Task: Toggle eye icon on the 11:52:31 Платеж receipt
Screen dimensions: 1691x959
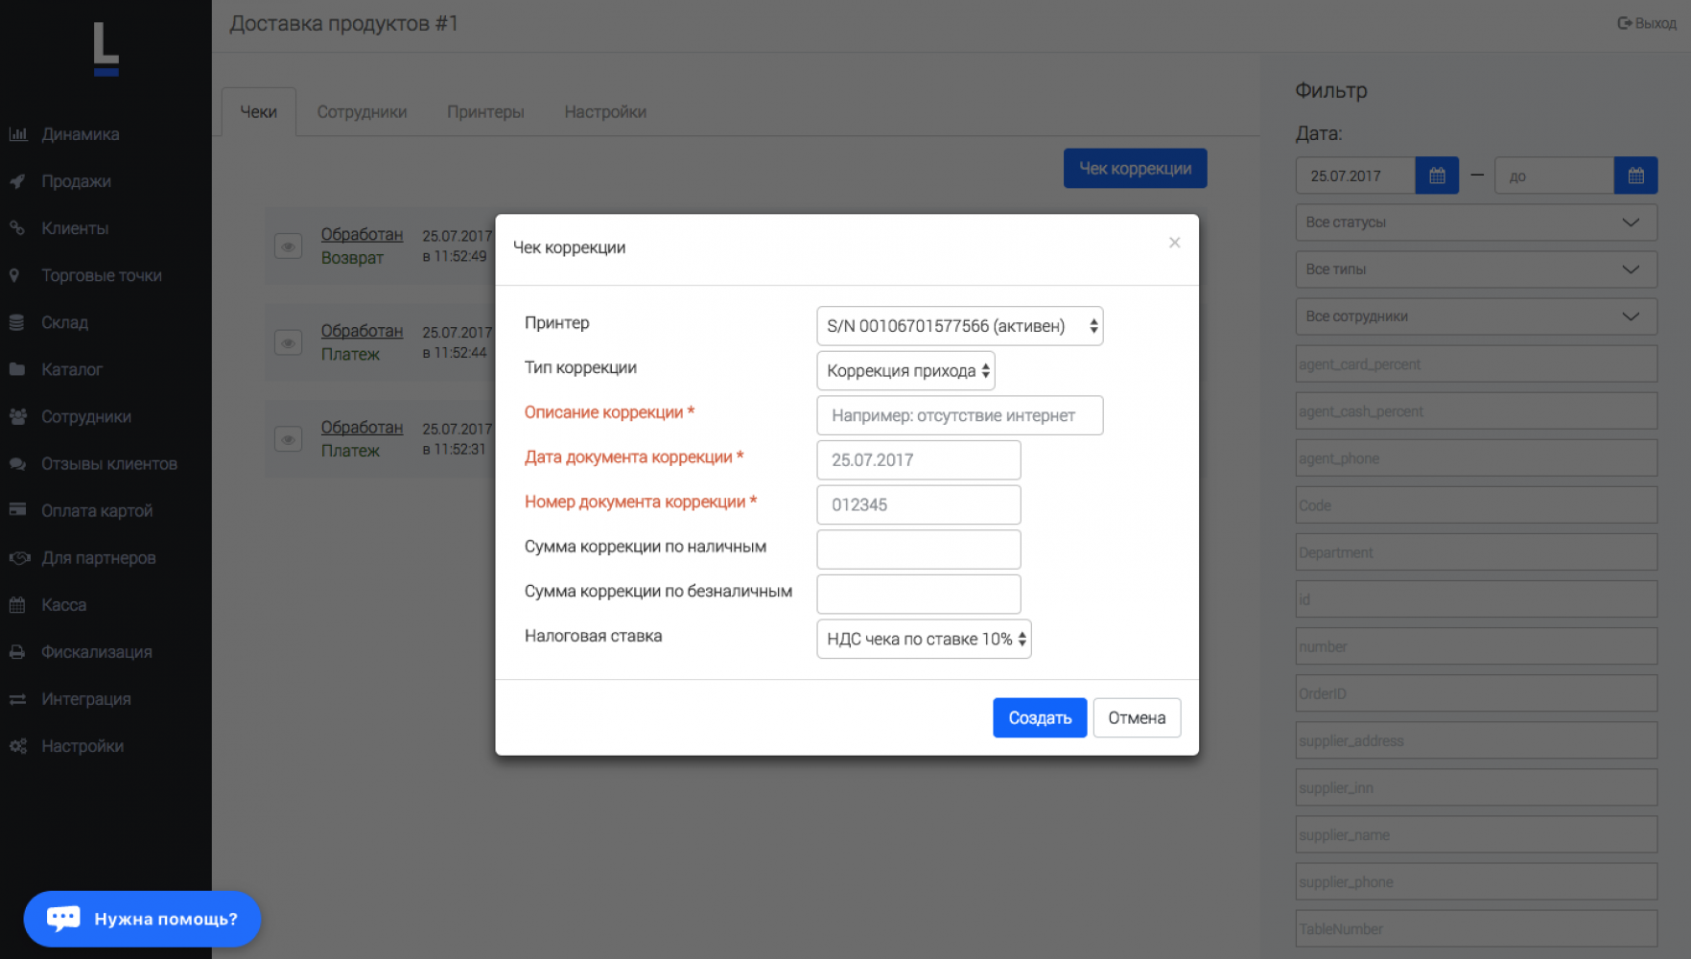Action: (x=288, y=439)
